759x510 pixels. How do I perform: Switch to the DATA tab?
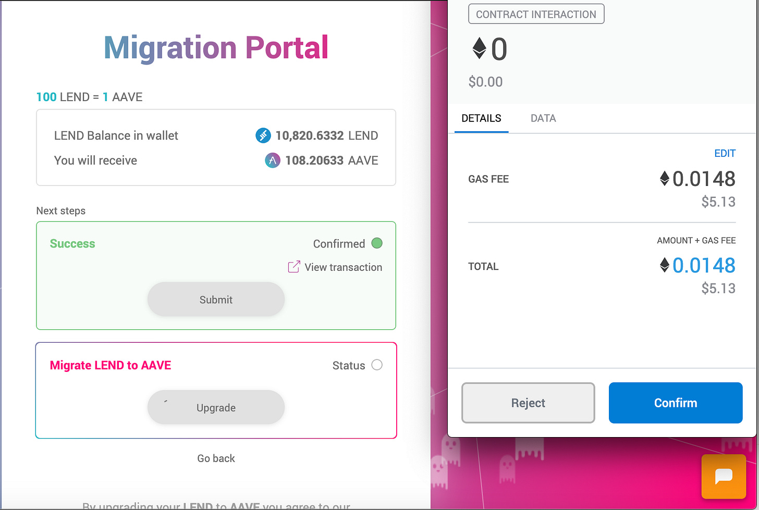coord(543,118)
